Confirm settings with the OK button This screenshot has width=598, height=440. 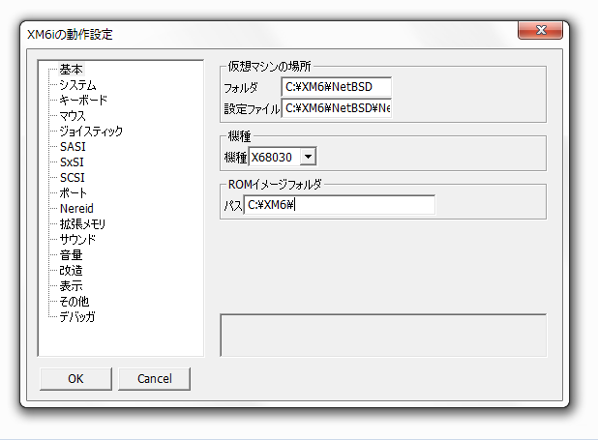point(75,379)
